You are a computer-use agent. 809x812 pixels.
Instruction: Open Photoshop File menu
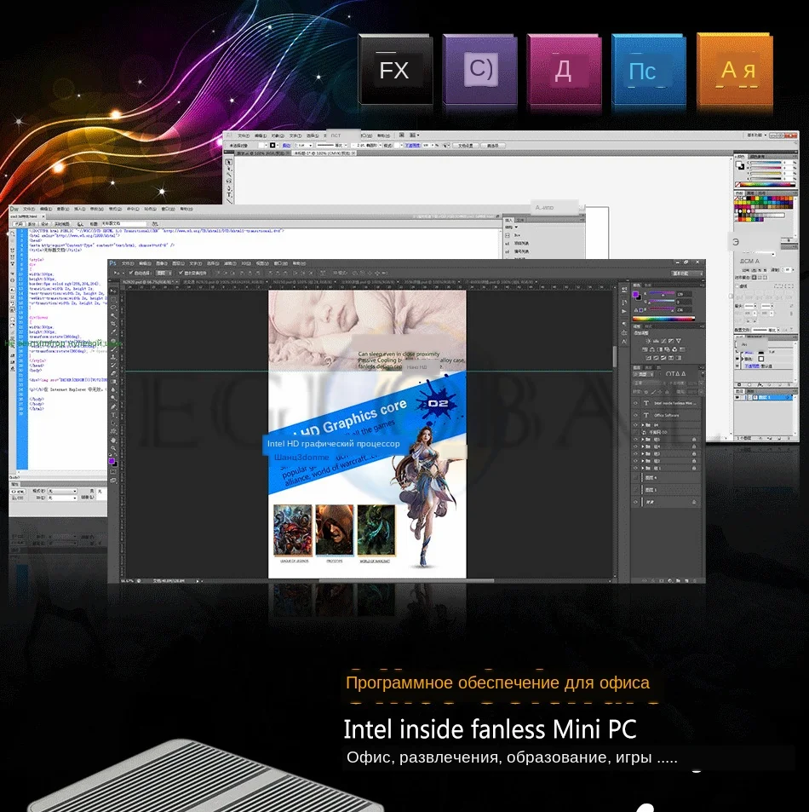(x=128, y=263)
